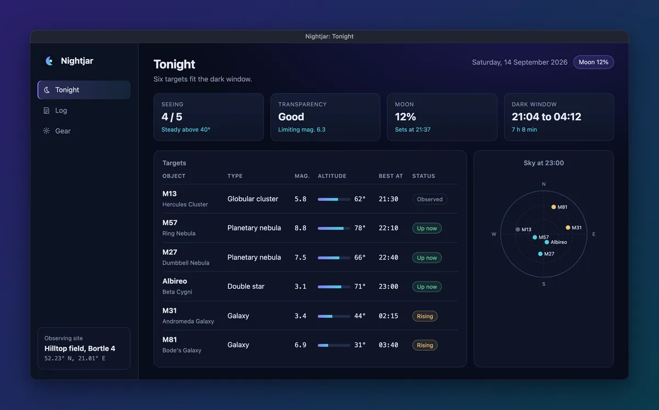Image resolution: width=659 pixels, height=410 pixels.
Task: Click the Gear sun-shaped icon
Action: (47, 131)
